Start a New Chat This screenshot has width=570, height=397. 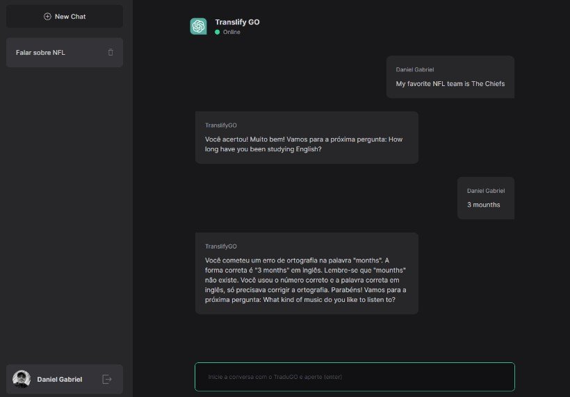[65, 16]
